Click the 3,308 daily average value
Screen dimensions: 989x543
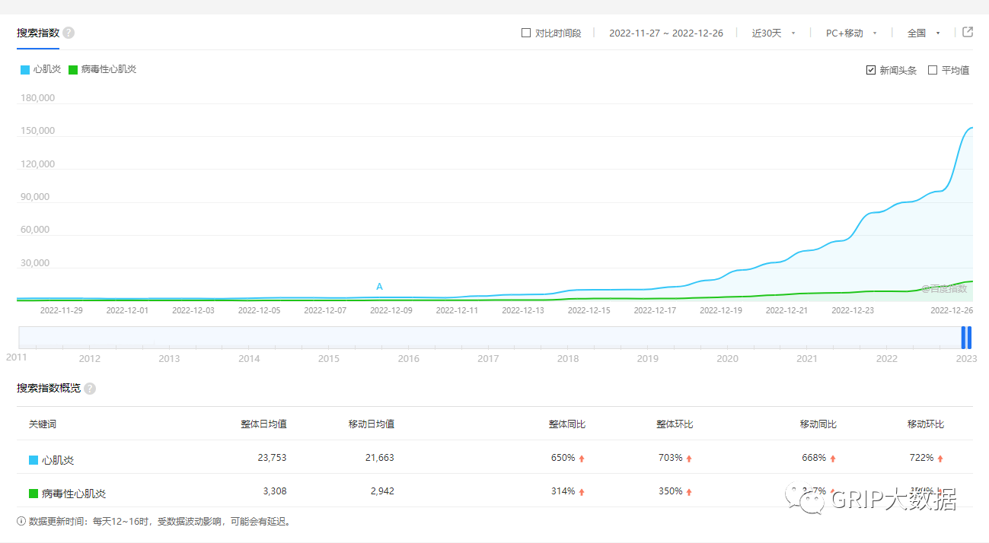tap(275, 491)
